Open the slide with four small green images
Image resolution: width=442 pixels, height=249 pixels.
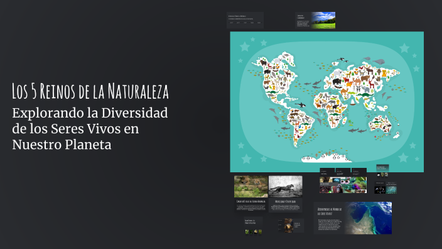(254, 226)
